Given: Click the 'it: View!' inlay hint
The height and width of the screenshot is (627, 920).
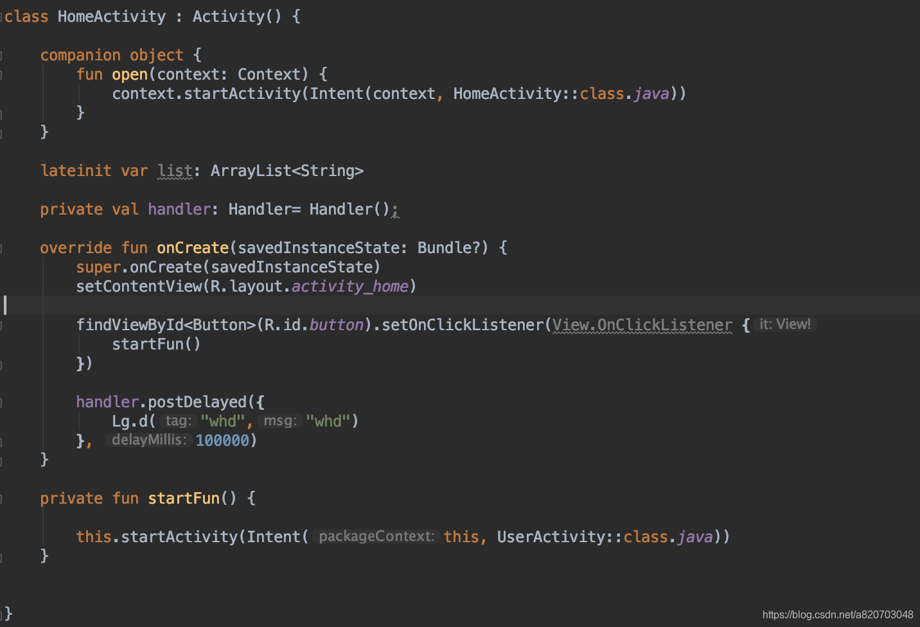Looking at the screenshot, I should [785, 324].
